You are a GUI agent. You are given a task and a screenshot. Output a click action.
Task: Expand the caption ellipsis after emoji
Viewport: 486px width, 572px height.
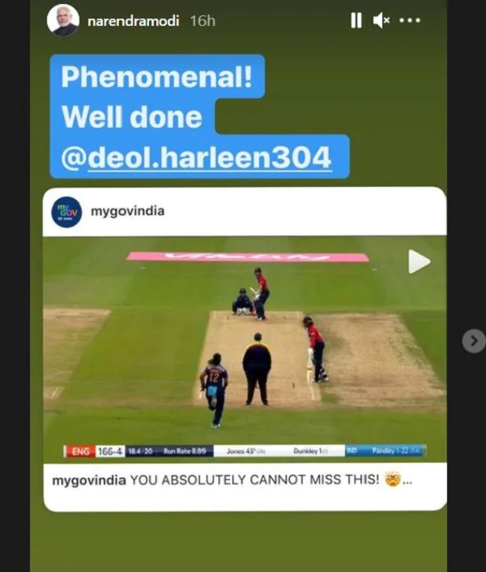coord(407,481)
